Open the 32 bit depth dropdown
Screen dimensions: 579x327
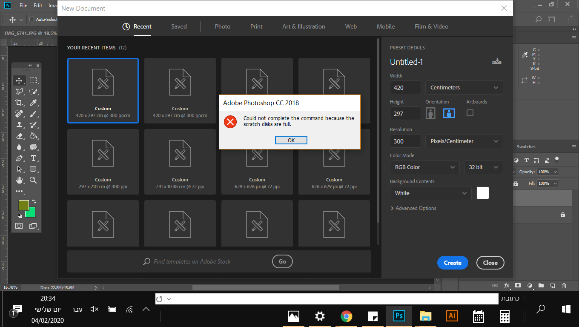(483, 167)
